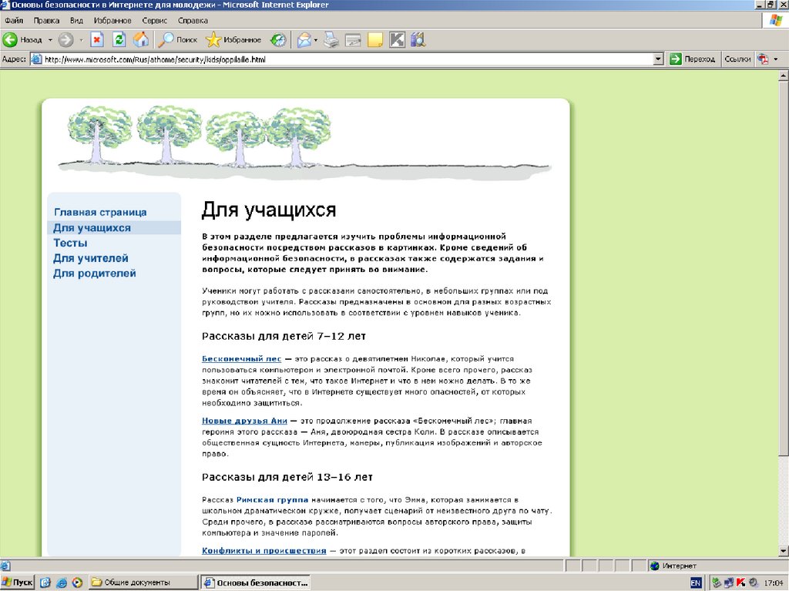Click the EN language indicator
789x591 pixels.
coord(696,583)
